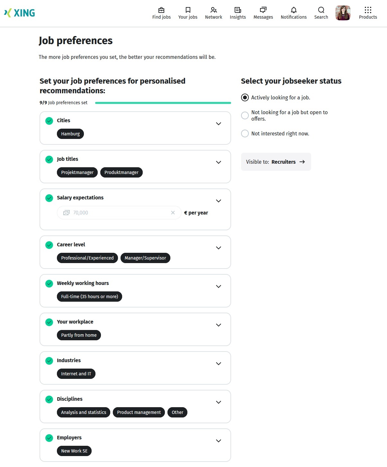Open Messages from the top navigation
This screenshot has height=467, width=387.
(263, 13)
